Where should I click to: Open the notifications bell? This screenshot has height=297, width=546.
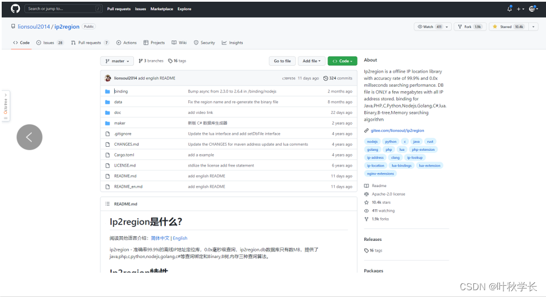[x=510, y=9]
